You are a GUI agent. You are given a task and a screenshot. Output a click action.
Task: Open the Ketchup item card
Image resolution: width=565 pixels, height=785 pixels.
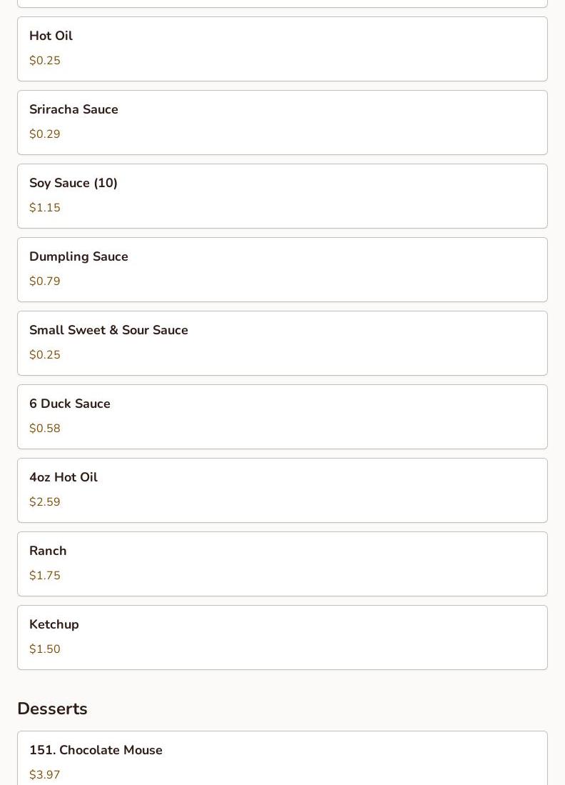(x=282, y=638)
